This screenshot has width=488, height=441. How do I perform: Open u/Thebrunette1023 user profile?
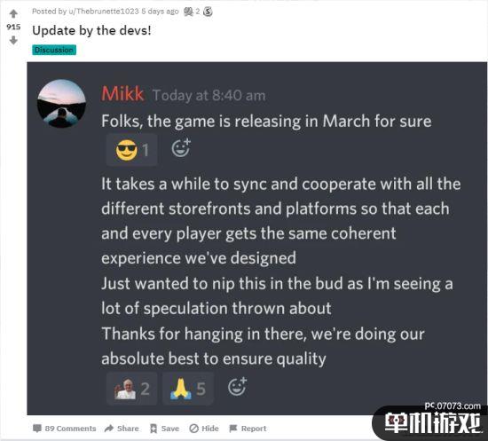103,12
